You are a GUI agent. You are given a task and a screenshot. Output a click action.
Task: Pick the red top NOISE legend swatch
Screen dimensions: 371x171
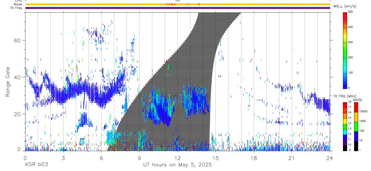coord(356,107)
